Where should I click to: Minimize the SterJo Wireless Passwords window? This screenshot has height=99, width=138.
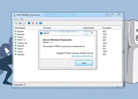[108, 14]
